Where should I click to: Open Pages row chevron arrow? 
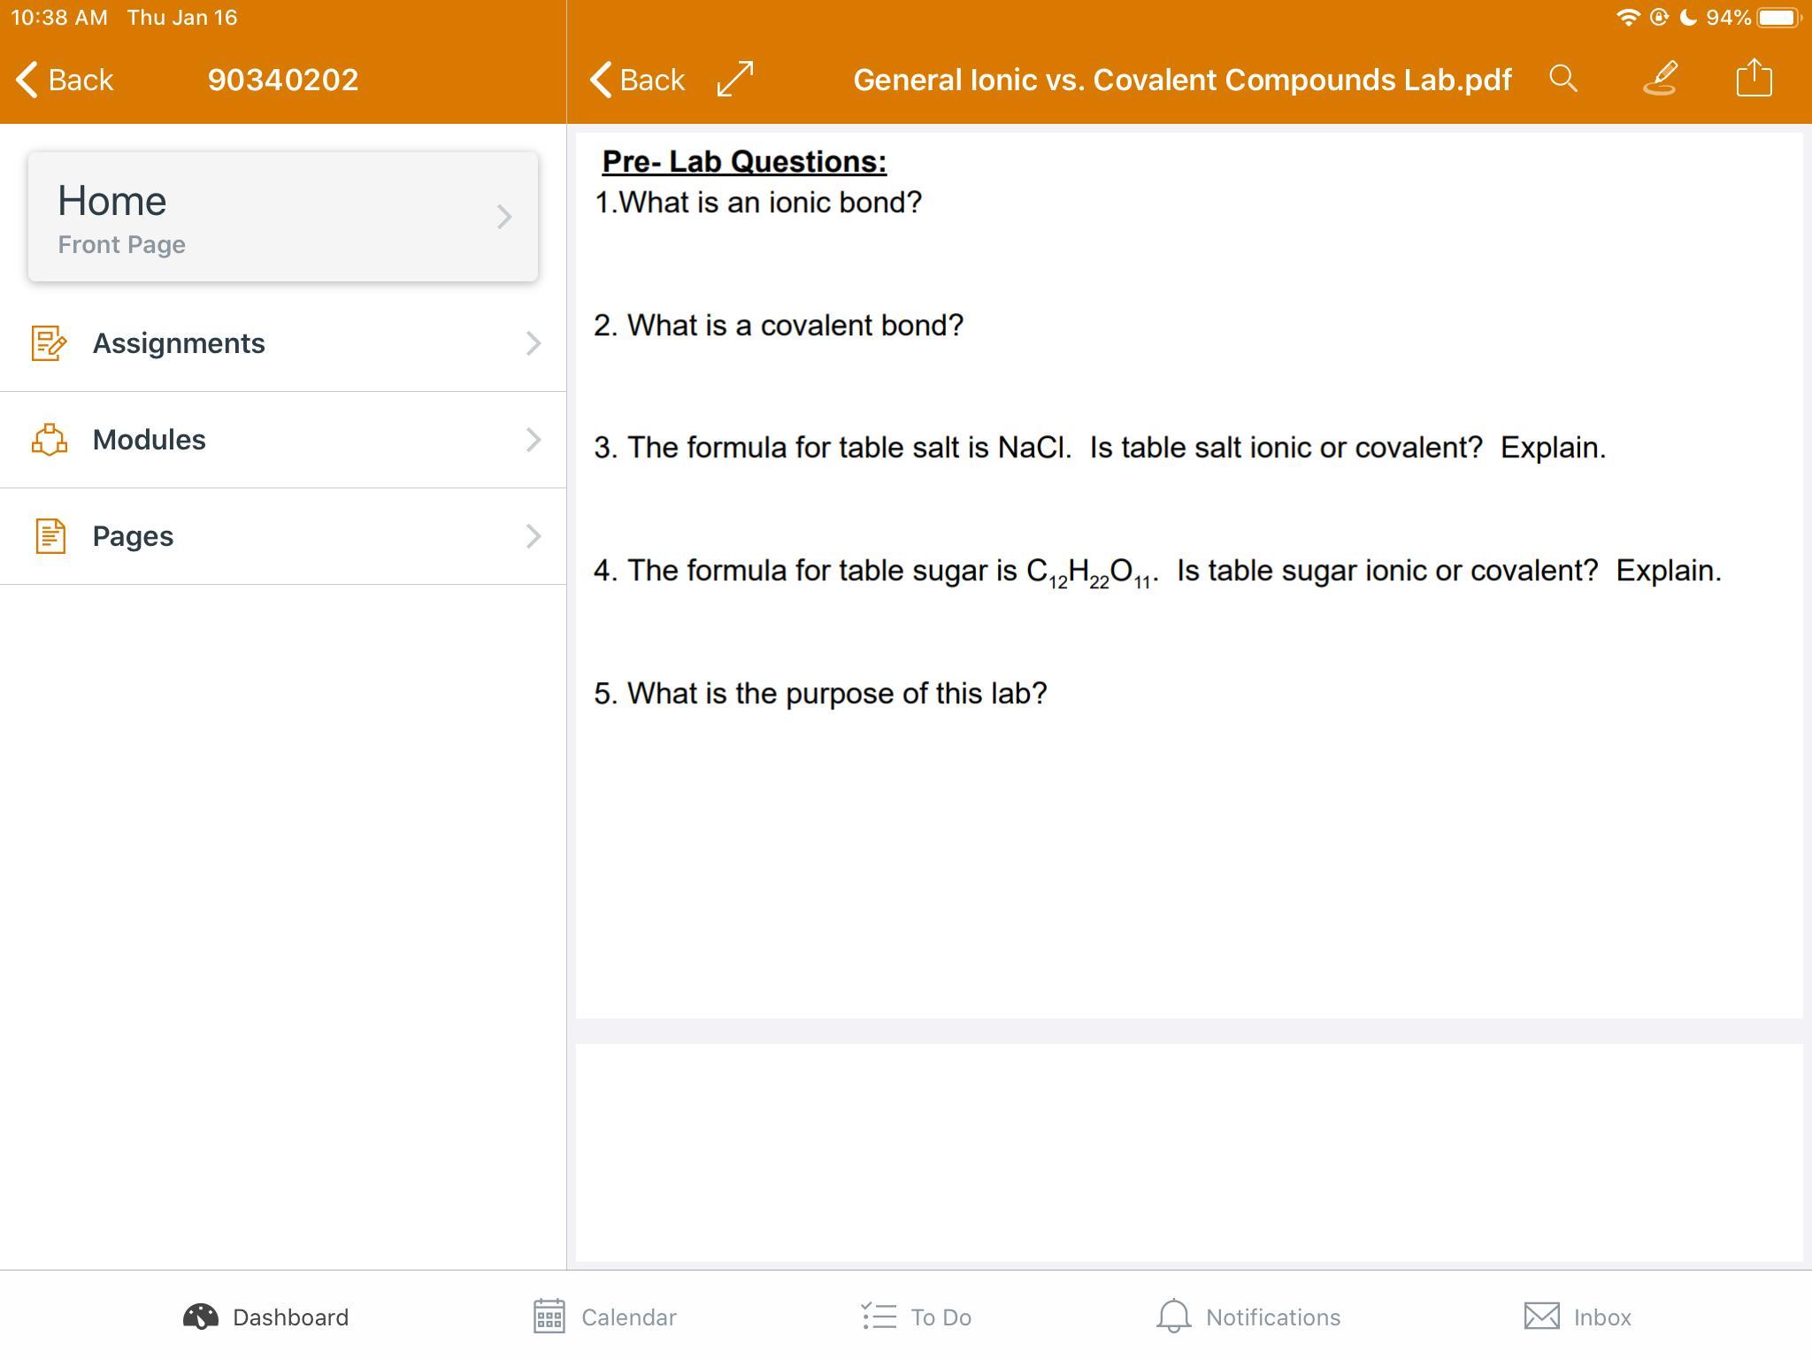tap(533, 536)
